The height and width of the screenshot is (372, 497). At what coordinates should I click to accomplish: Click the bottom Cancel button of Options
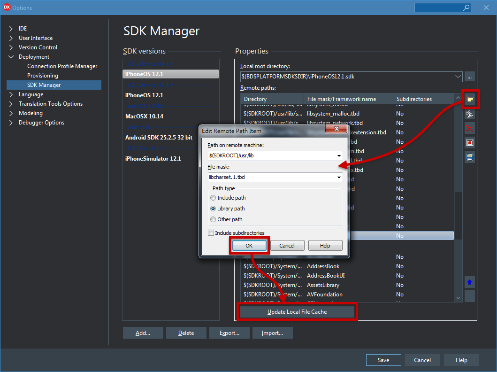click(x=422, y=360)
